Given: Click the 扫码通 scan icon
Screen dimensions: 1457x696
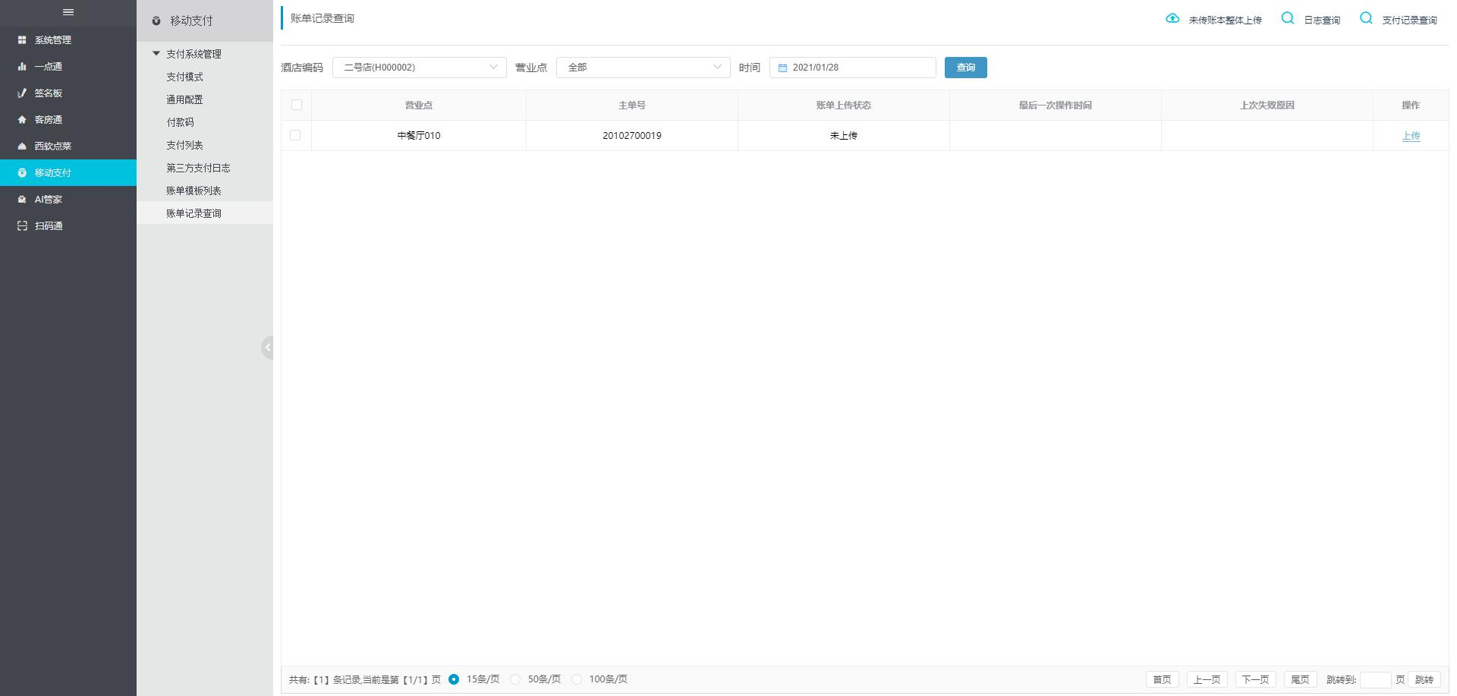Looking at the screenshot, I should [22, 226].
